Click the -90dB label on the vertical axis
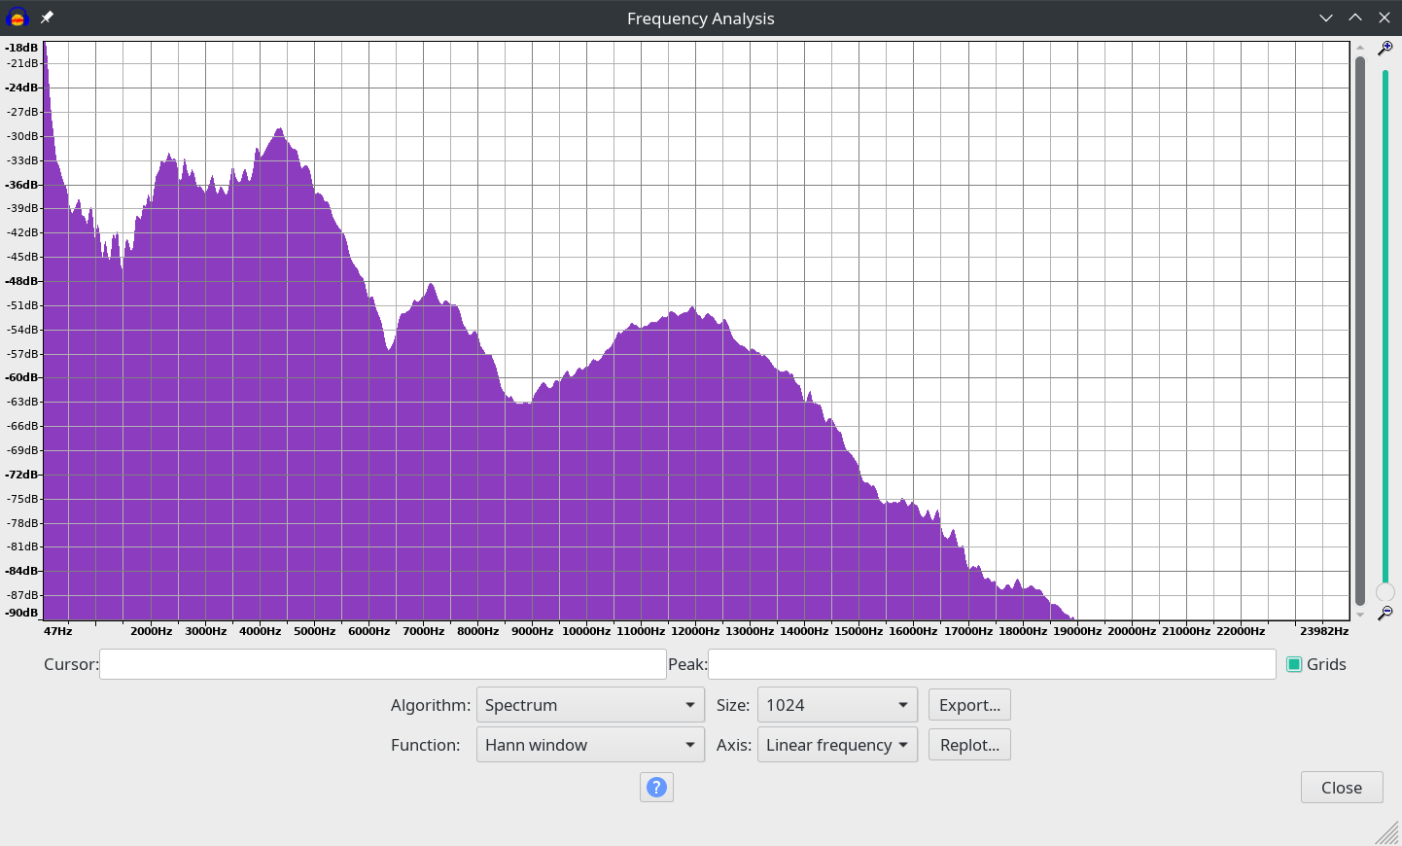The image size is (1402, 846). (21, 613)
